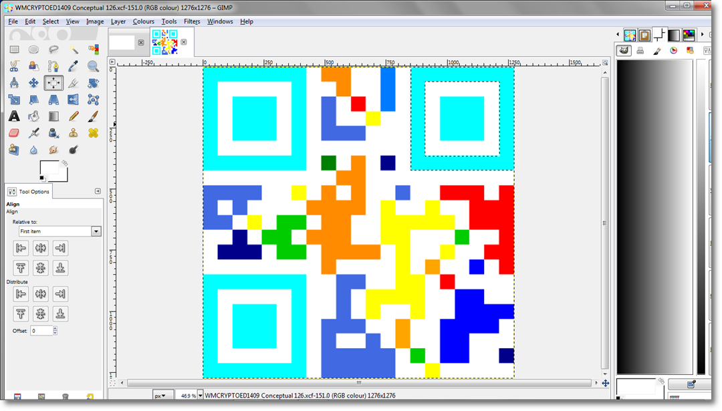Activate the Zoom magnifier tool

tap(93, 66)
